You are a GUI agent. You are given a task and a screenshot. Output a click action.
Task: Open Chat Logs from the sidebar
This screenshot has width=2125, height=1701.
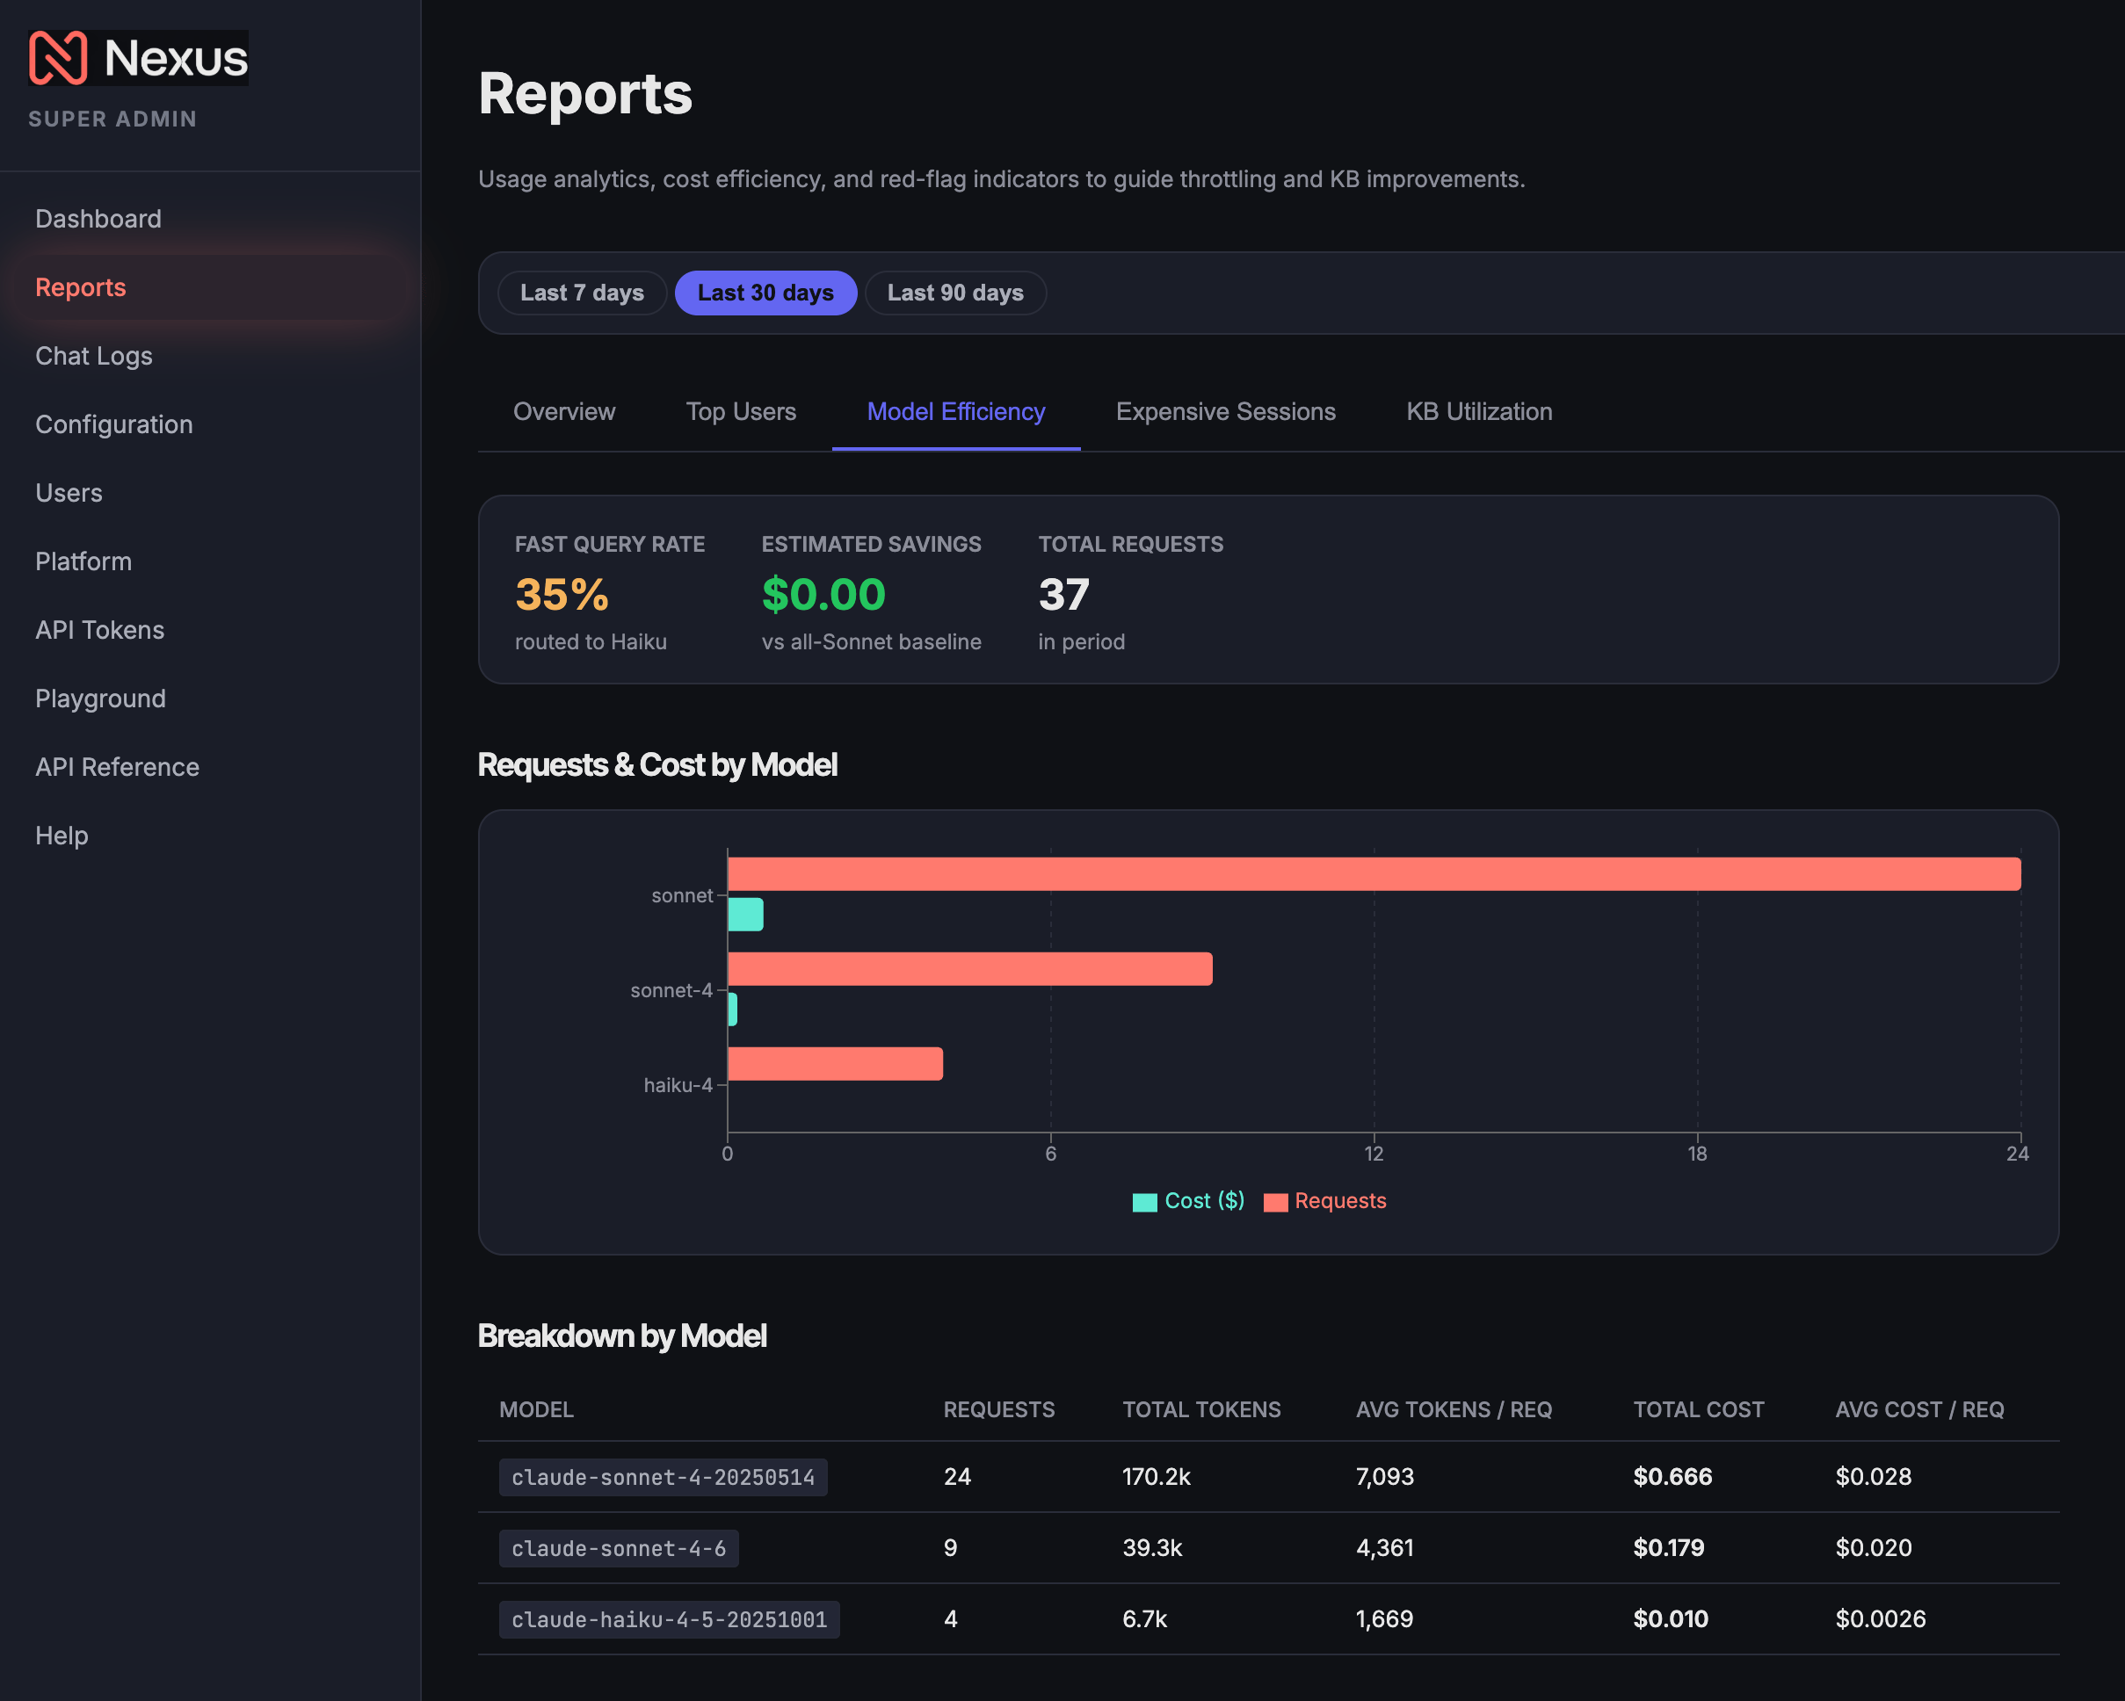[x=94, y=356]
